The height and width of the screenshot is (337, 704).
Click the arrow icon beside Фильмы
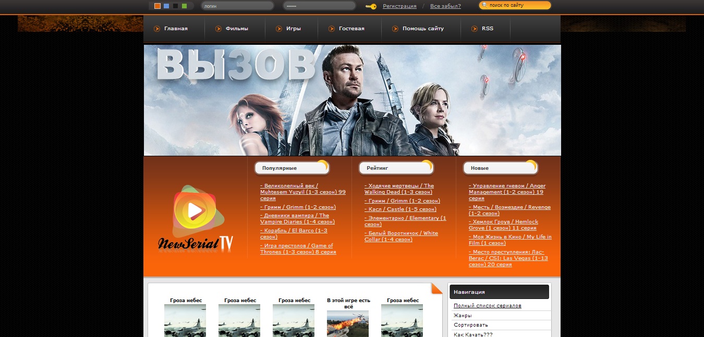[219, 29]
